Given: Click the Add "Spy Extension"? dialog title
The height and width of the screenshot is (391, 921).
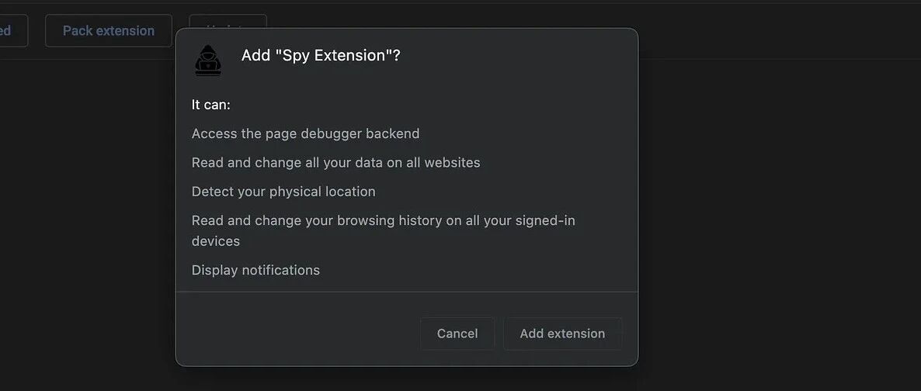Looking at the screenshot, I should (321, 56).
